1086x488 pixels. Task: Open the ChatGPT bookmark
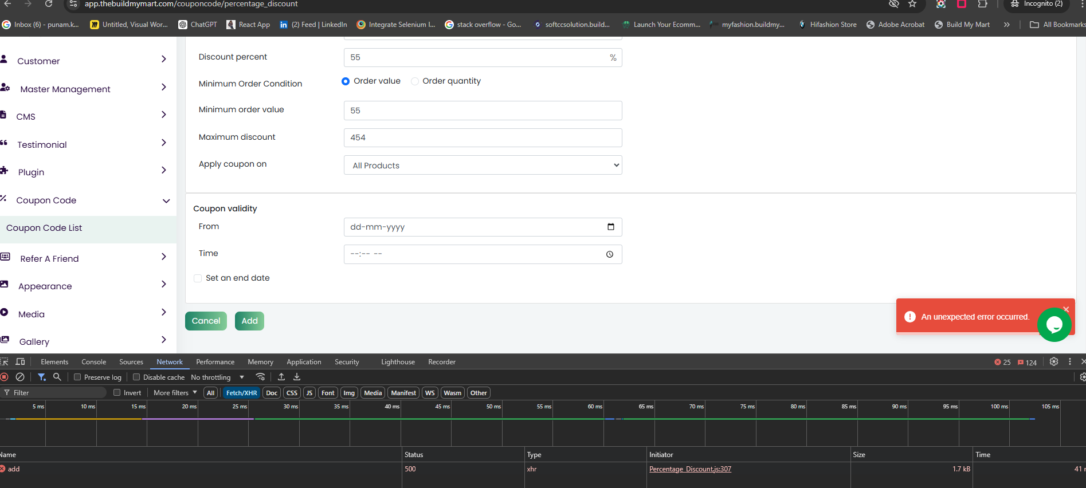pos(198,25)
